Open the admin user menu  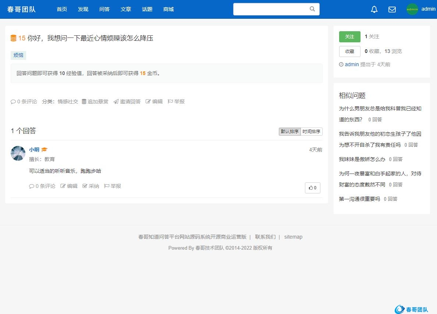(428, 9)
